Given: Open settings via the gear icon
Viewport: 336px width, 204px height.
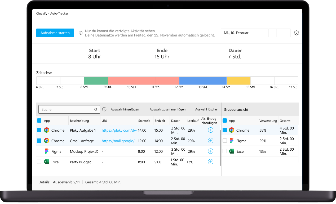Looking at the screenshot, I should tap(296, 33).
